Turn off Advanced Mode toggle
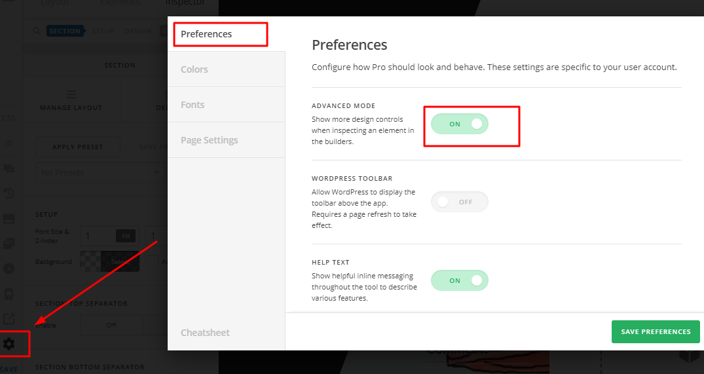This screenshot has width=704, height=374. pos(460,124)
